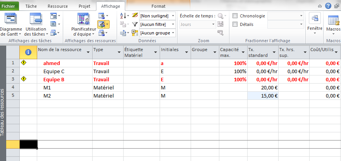Screen dimensions: 341x161
Task: Click the blue Help question mark icon
Action: pos(328,6)
